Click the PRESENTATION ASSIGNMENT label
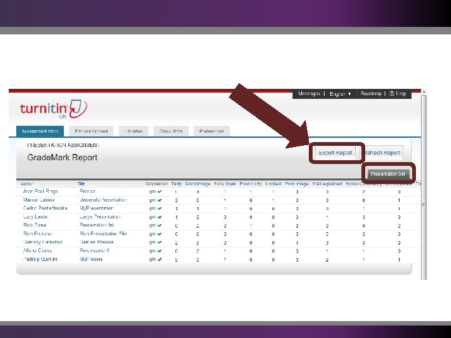451x338 pixels. point(63,145)
